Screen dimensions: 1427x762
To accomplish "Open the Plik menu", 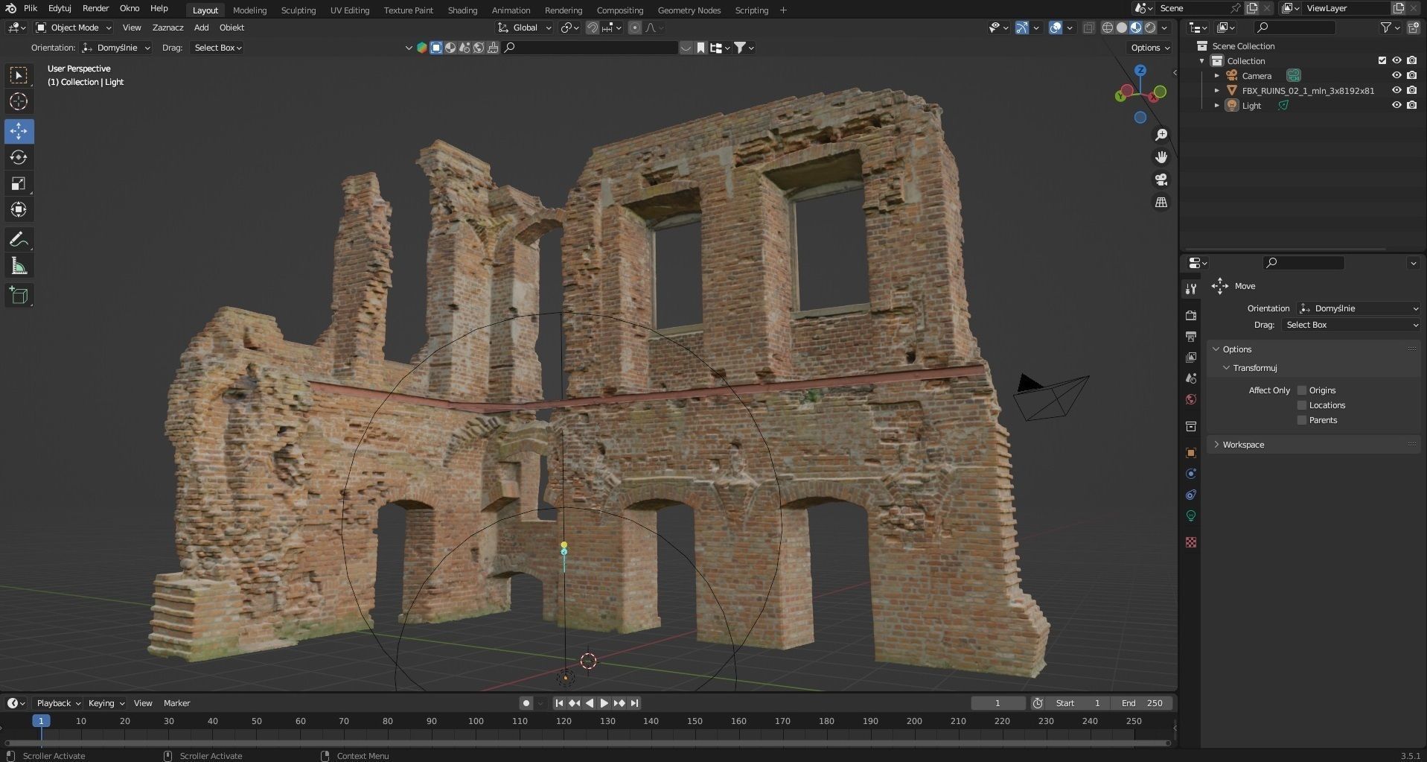I will [x=31, y=8].
